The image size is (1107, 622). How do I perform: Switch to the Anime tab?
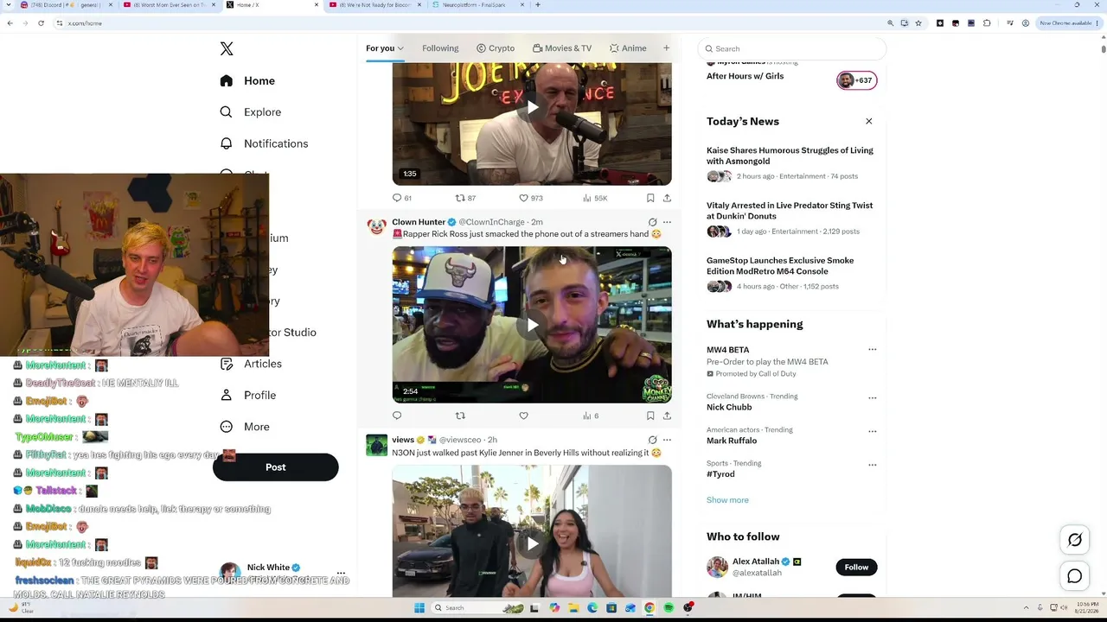click(x=628, y=48)
